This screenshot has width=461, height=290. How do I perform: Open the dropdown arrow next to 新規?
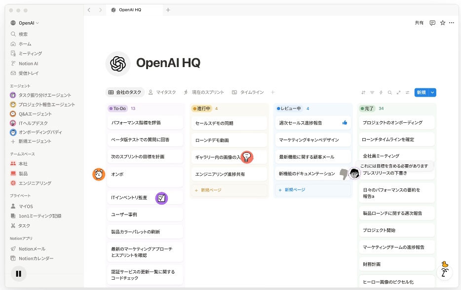[x=432, y=93]
